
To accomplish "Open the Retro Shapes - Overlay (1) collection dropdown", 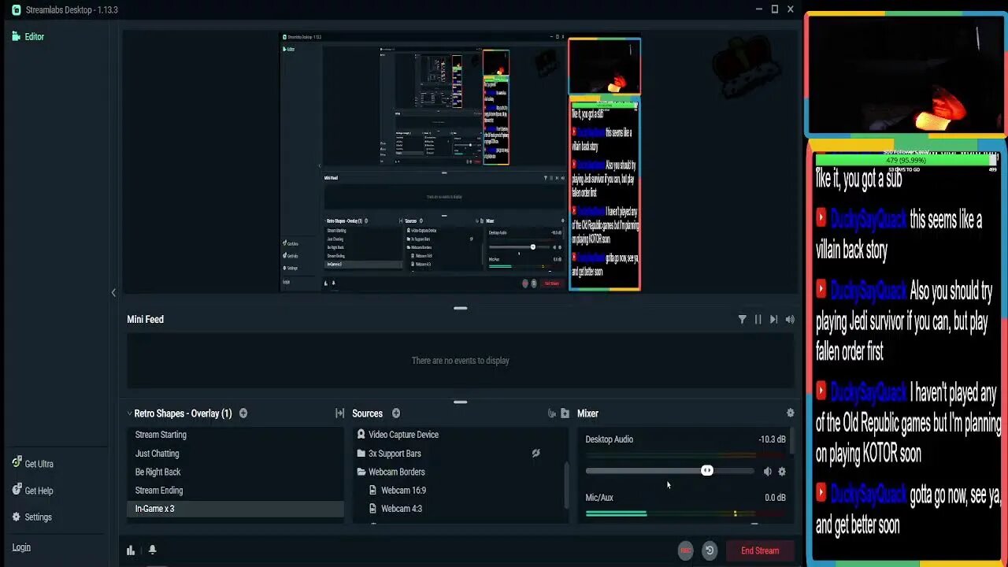I will [x=180, y=413].
